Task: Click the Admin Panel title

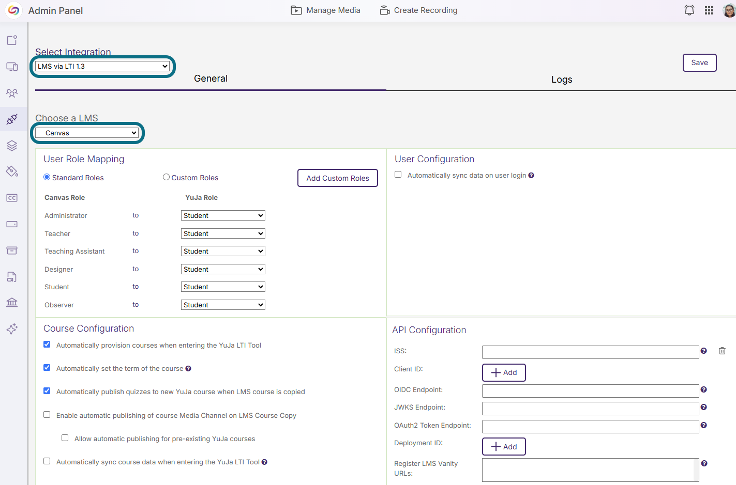Action: [55, 11]
